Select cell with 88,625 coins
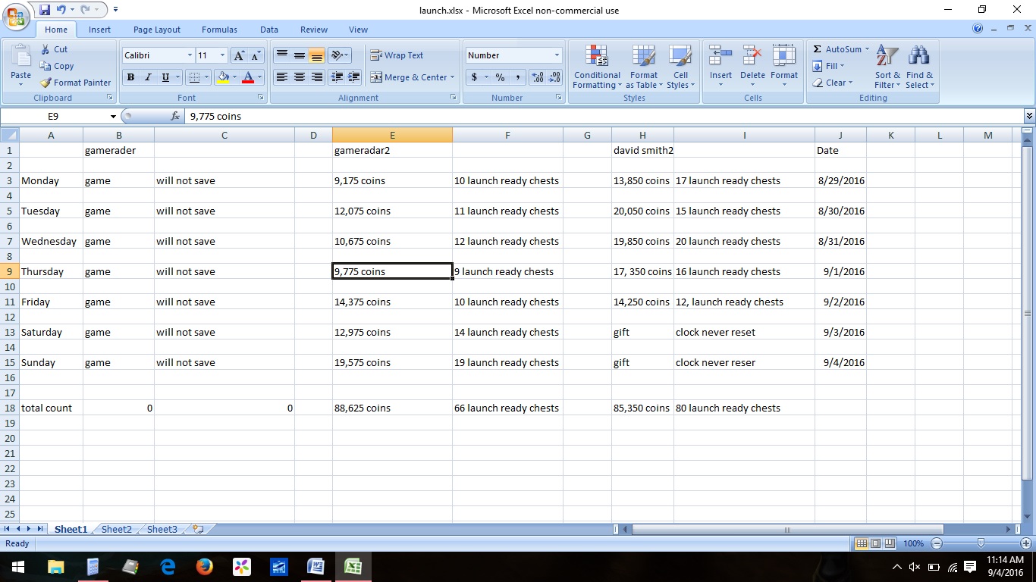The width and height of the screenshot is (1036, 582). (392, 408)
